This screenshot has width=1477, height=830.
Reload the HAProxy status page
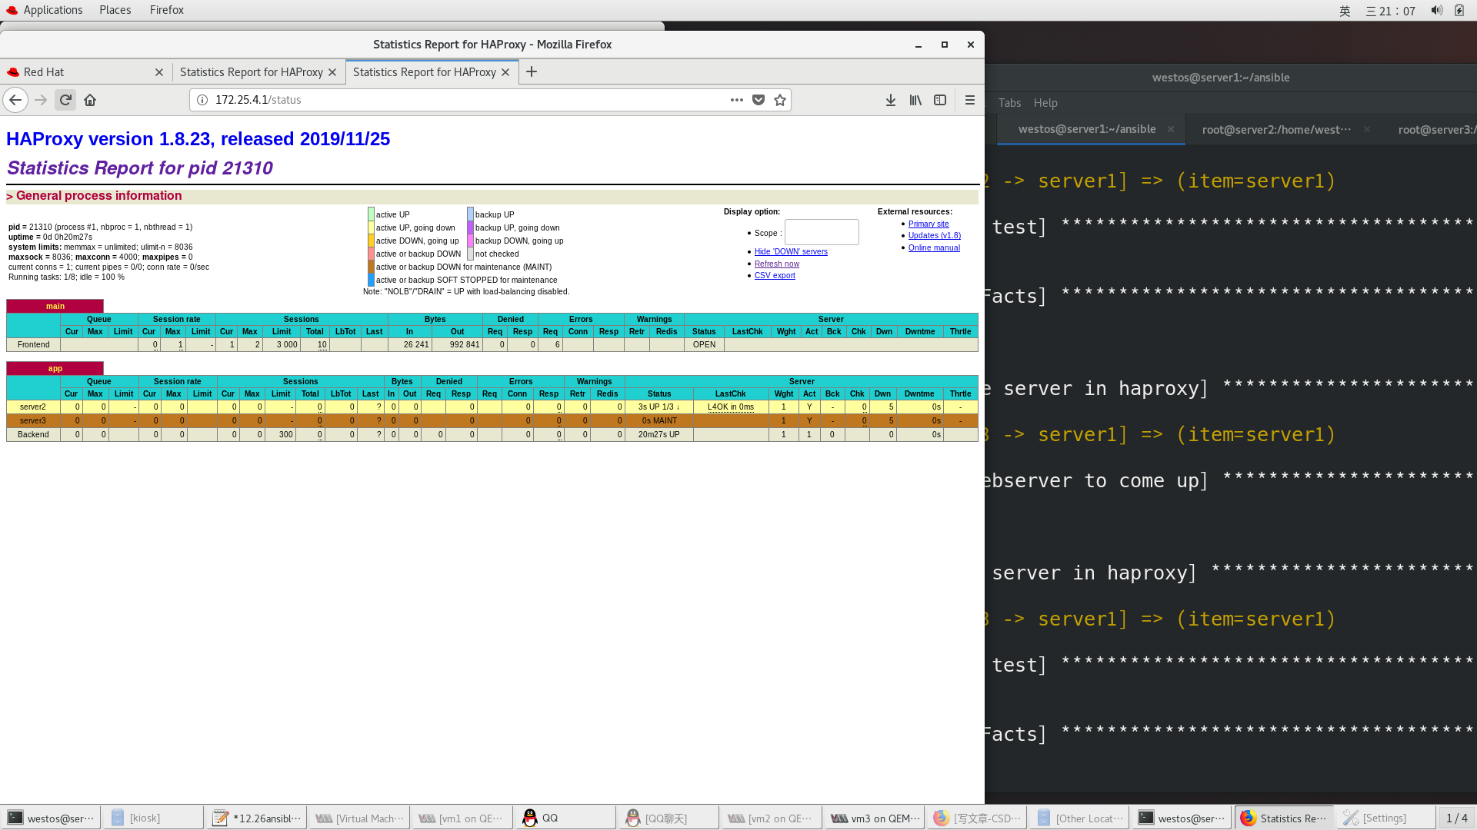(x=65, y=100)
